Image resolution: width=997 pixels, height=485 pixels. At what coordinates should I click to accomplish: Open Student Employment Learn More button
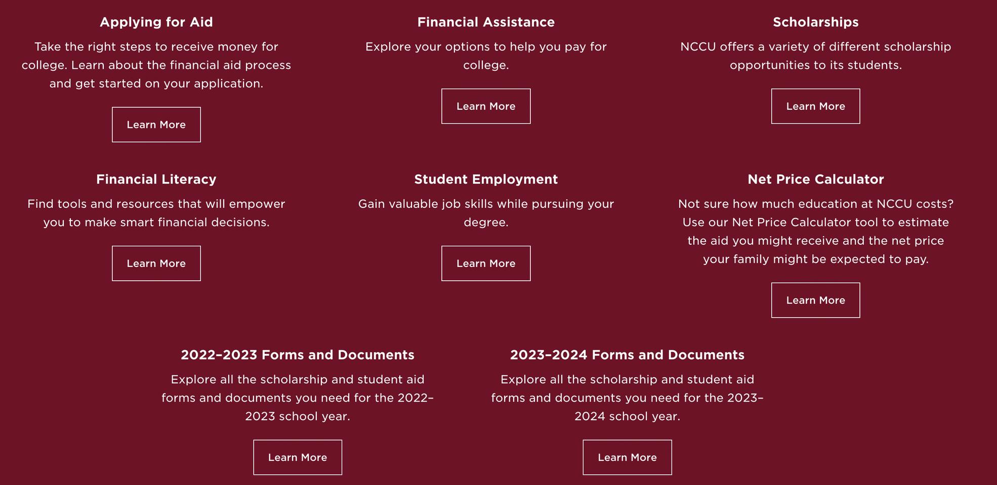pyautogui.click(x=486, y=263)
